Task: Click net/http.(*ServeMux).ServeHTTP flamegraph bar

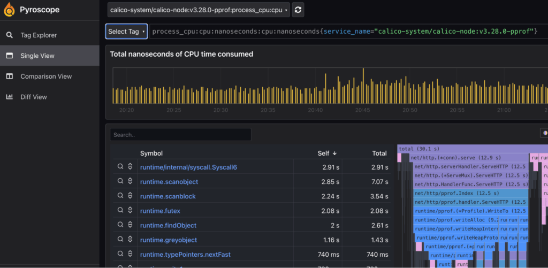Action: pos(471,175)
